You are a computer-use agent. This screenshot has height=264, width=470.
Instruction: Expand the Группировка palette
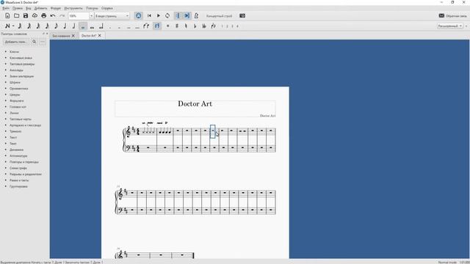pyautogui.click(x=18, y=186)
